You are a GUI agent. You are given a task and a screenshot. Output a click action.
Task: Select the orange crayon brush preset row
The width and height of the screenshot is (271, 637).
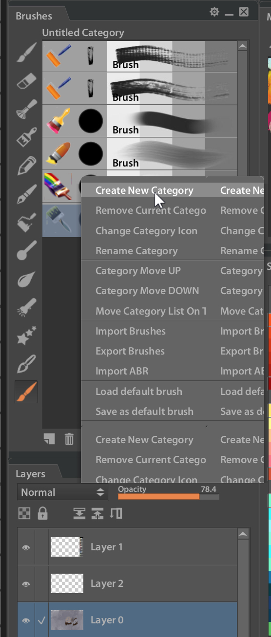point(140,154)
